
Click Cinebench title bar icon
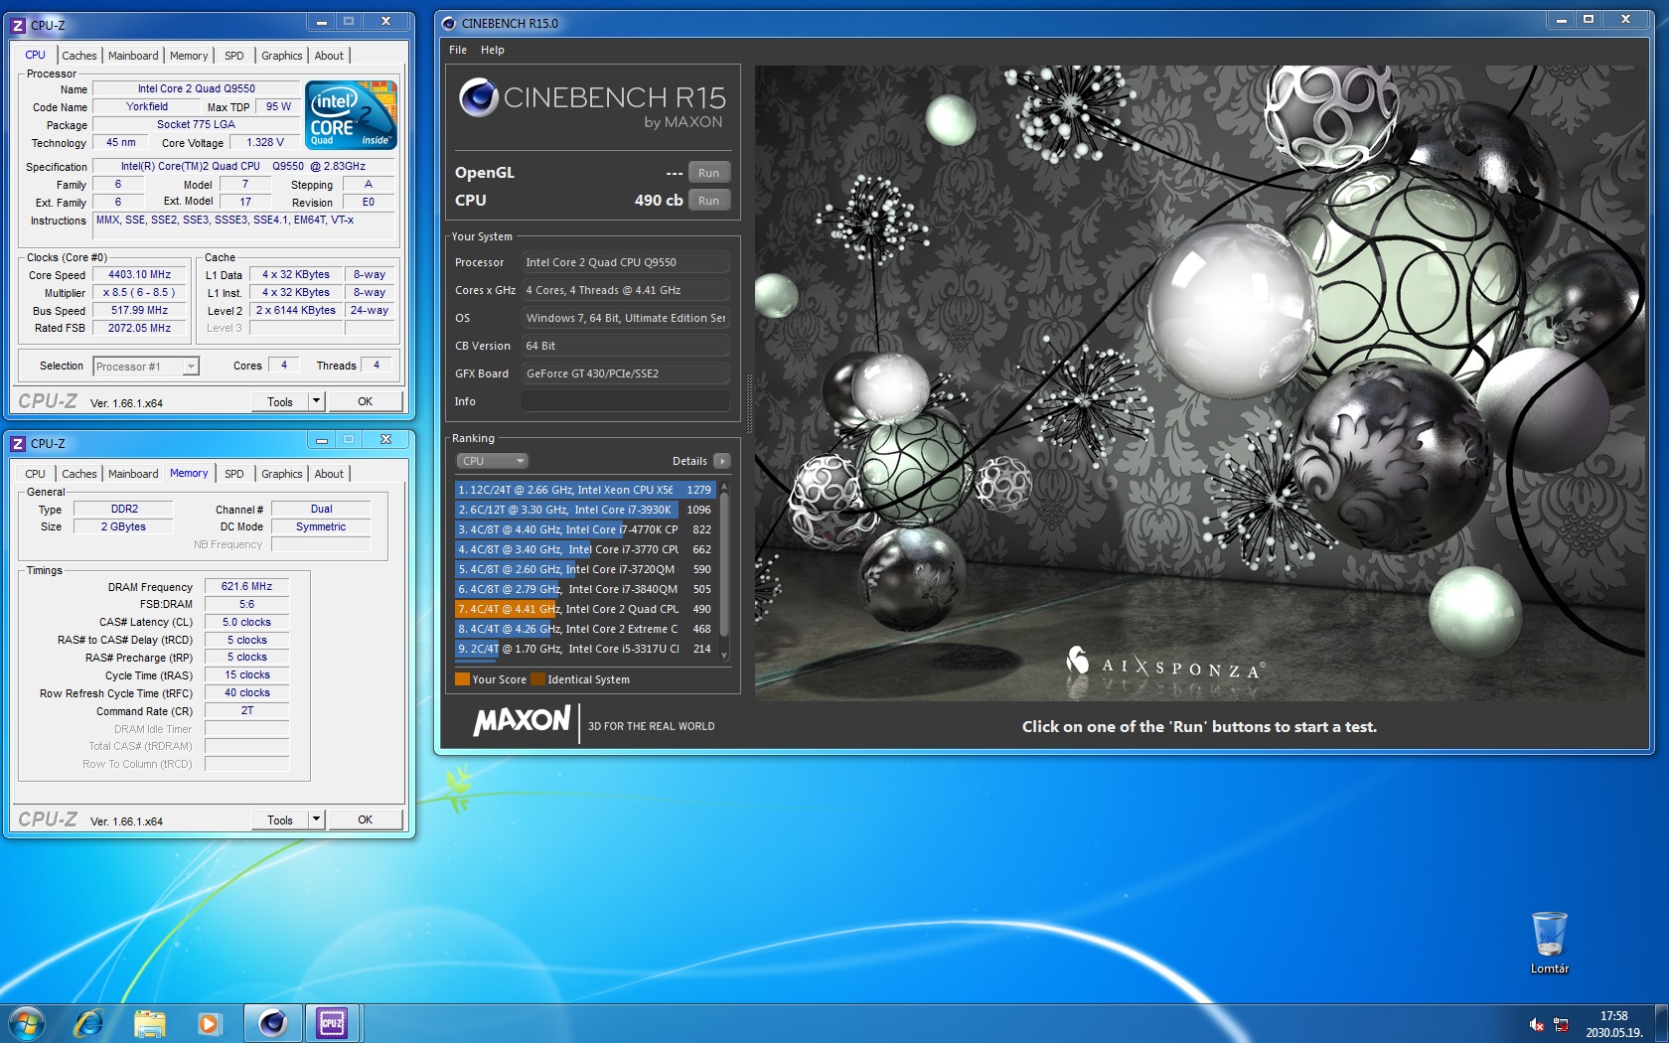449,23
